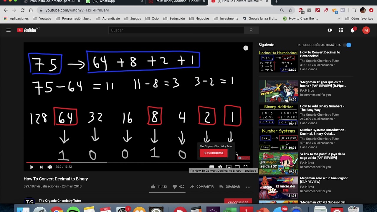Open notifications bell
The image size is (377, 212).
point(353,30)
